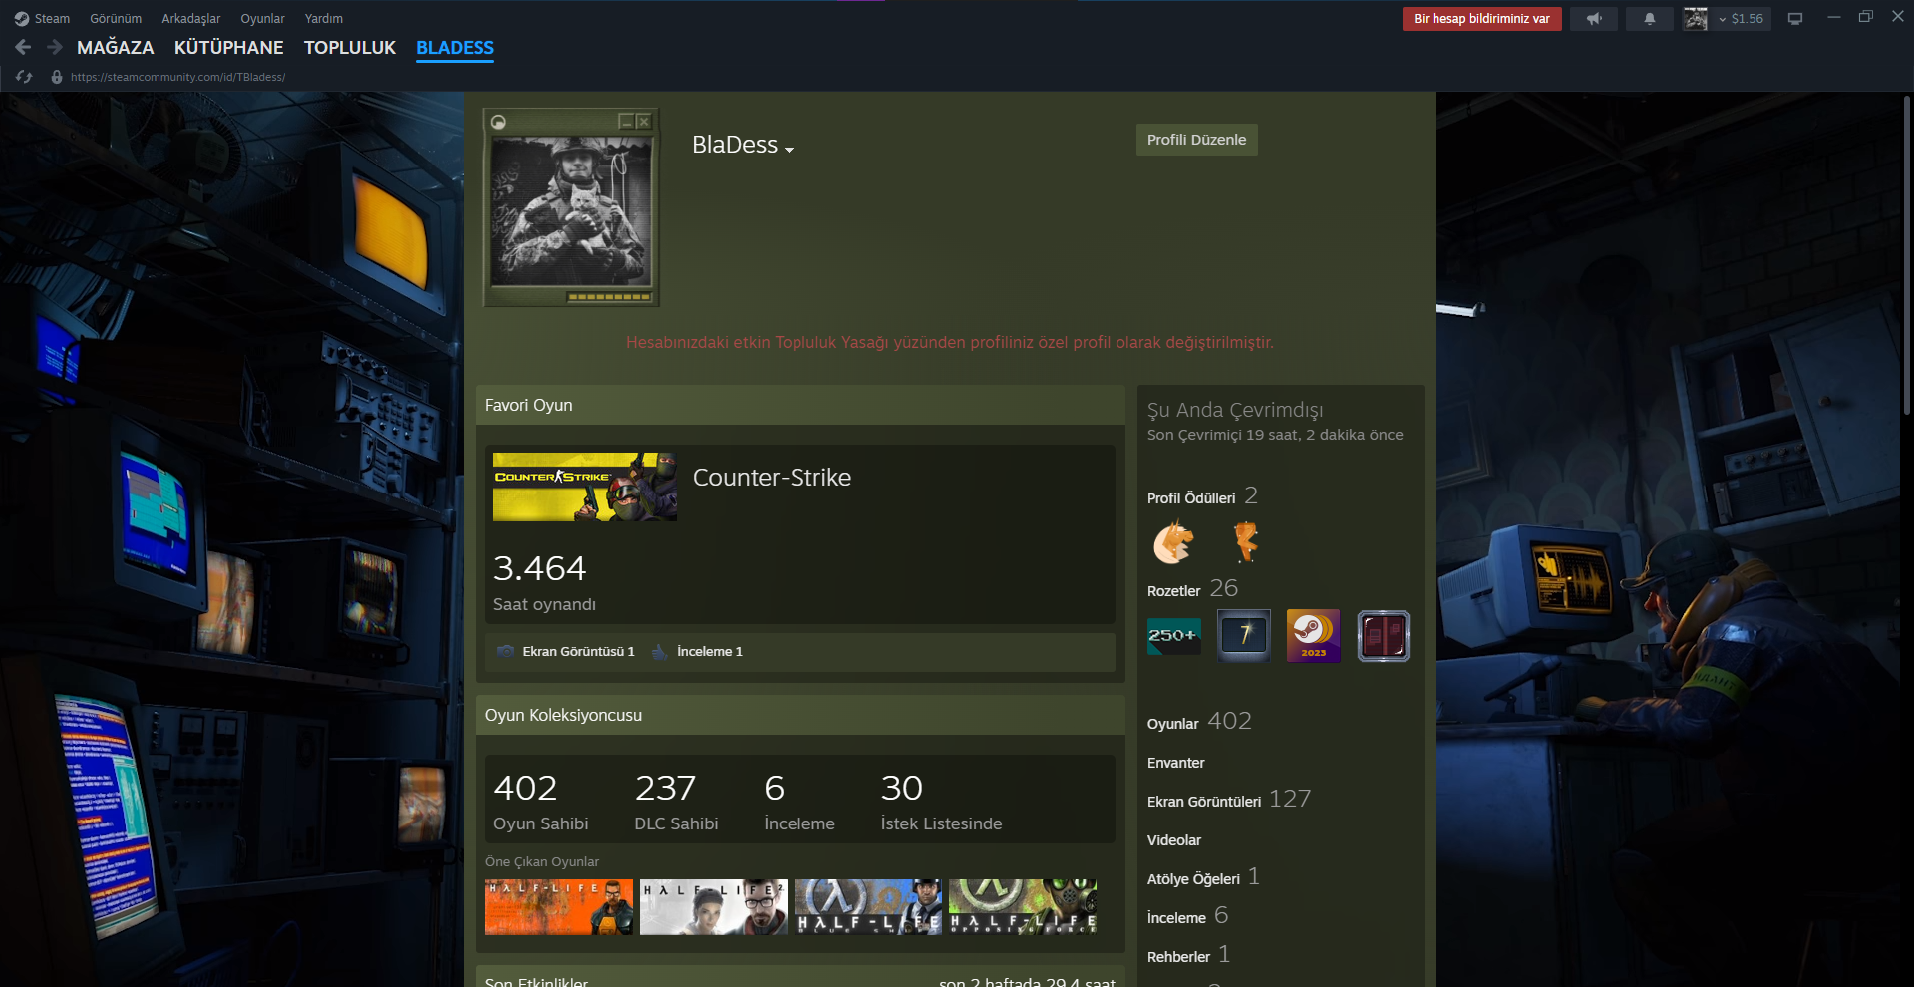Image resolution: width=1914 pixels, height=987 pixels.
Task: Switch to the KÜTÜPHANE tab
Action: 229,48
